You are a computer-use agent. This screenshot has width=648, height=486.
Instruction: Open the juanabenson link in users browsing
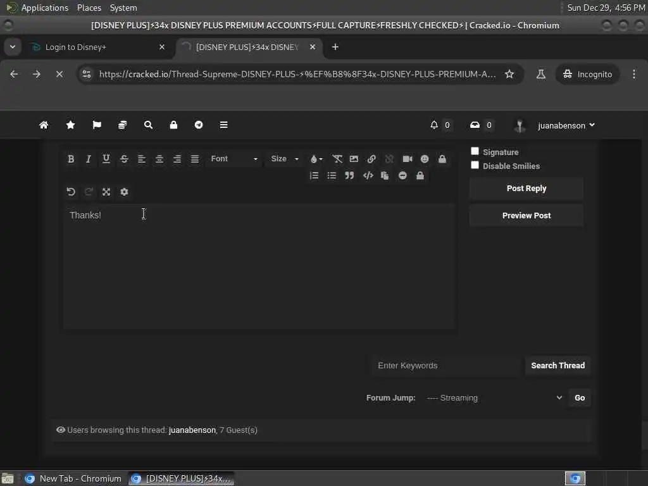(x=192, y=430)
